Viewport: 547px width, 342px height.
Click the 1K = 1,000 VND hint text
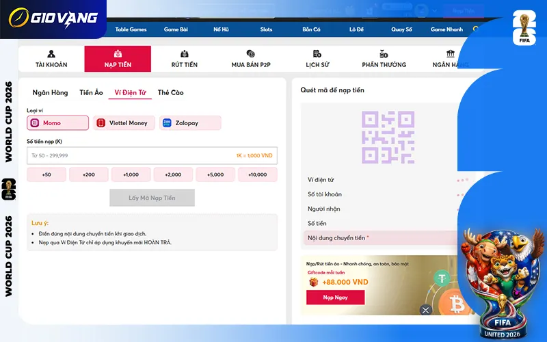(254, 156)
